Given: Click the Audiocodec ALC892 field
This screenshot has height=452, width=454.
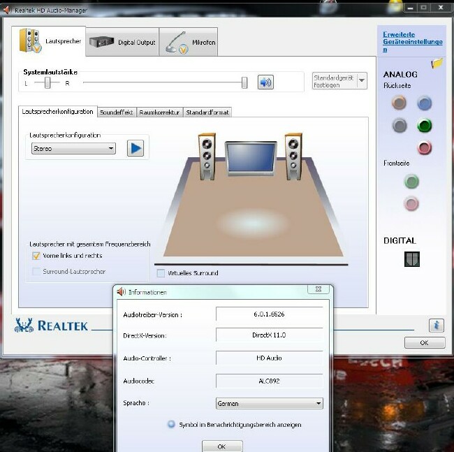Looking at the screenshot, I should point(270,381).
